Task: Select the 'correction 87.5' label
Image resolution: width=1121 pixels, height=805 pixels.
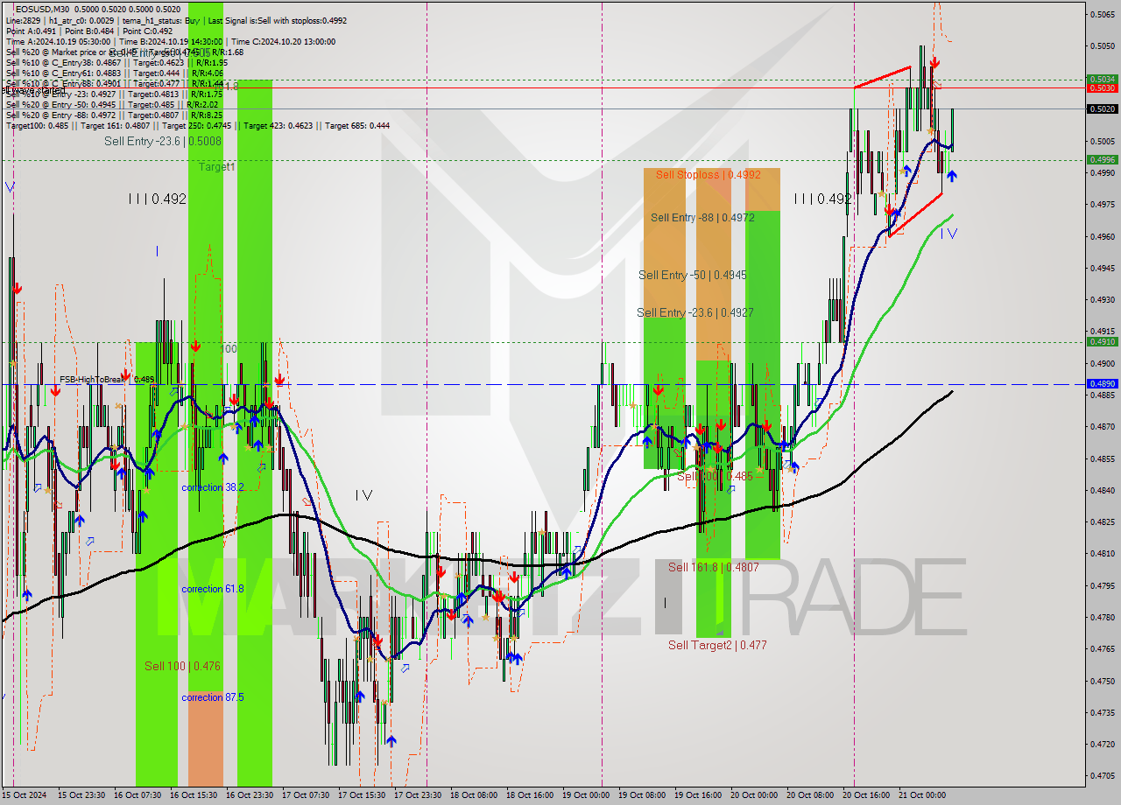Action: [x=213, y=697]
